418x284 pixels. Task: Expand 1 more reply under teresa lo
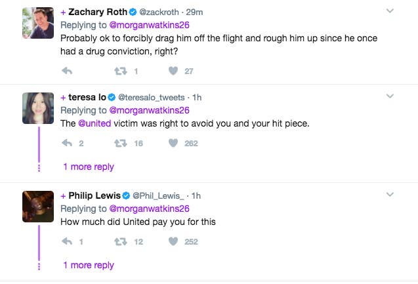point(89,167)
